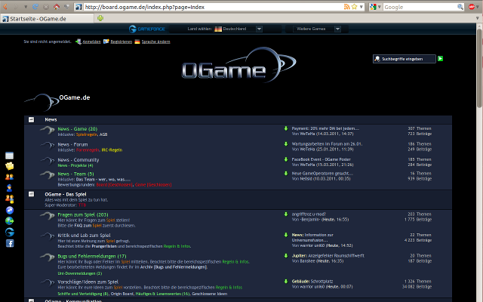The width and height of the screenshot is (483, 302).
Task: Click the browser forward arrow
Action: pos(16,7)
